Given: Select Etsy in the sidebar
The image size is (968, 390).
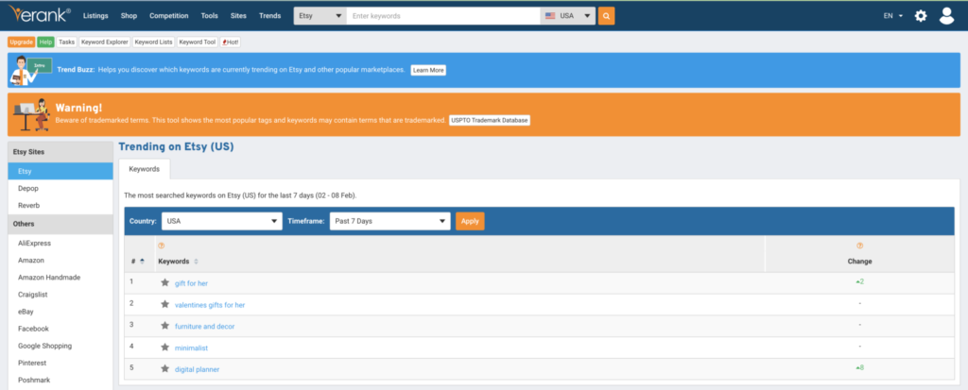Looking at the screenshot, I should pyautogui.click(x=60, y=171).
